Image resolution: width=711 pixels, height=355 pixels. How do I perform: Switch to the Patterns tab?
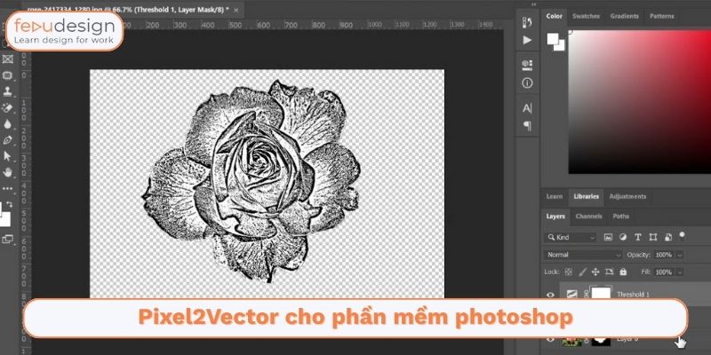pyautogui.click(x=661, y=16)
